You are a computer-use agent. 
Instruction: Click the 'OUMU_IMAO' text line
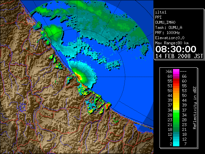pyautogui.click(x=165, y=22)
